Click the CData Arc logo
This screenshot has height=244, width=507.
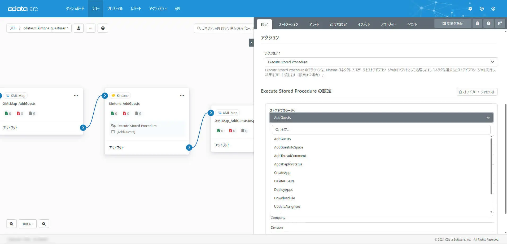23,9
